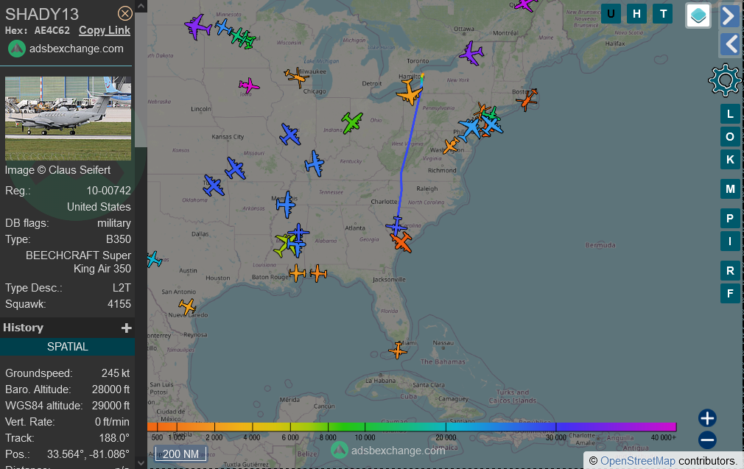The width and height of the screenshot is (744, 469).
Task: Select the orange aircraft near Washington
Action: tap(451, 146)
